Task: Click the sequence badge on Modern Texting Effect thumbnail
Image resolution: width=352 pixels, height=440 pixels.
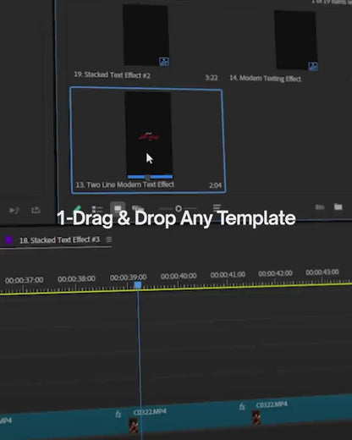Action: [313, 66]
